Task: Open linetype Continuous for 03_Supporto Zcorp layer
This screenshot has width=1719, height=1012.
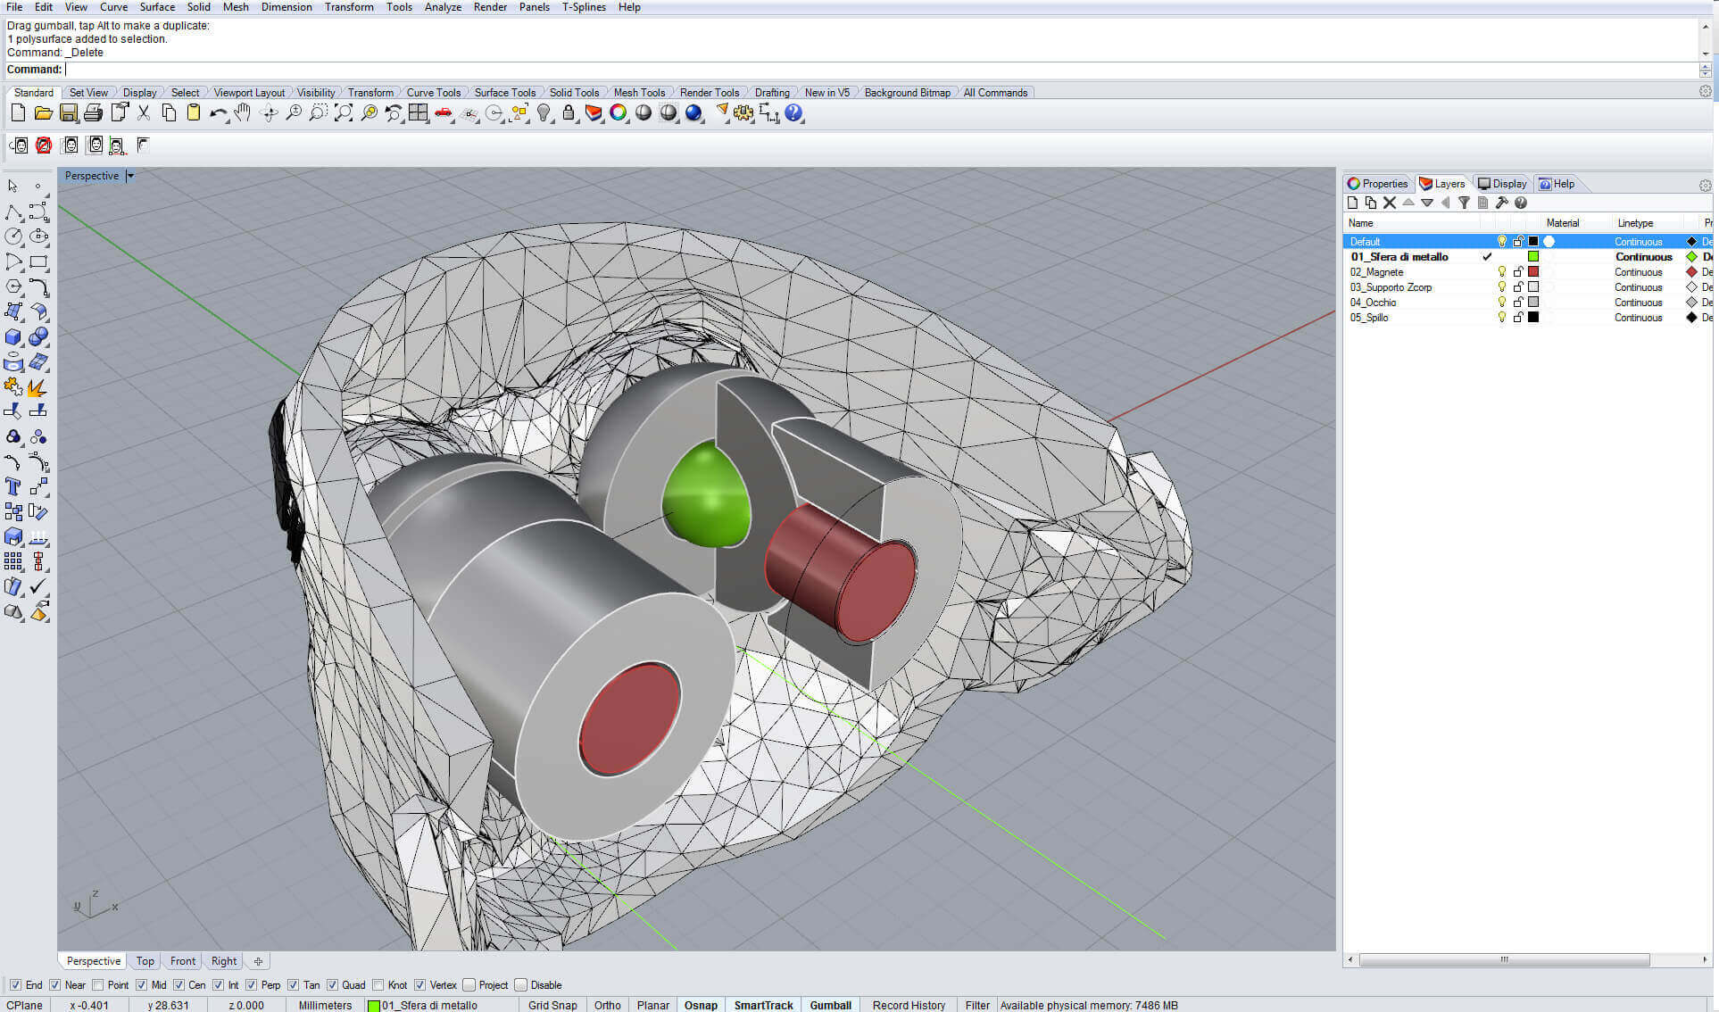Action: tap(1639, 287)
